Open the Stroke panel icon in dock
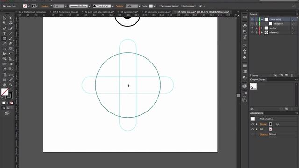 (245, 66)
